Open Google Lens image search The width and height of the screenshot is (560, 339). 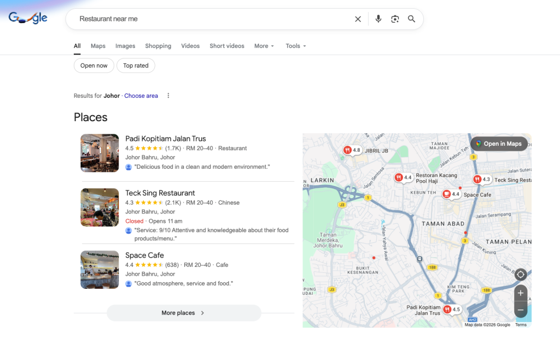click(395, 19)
